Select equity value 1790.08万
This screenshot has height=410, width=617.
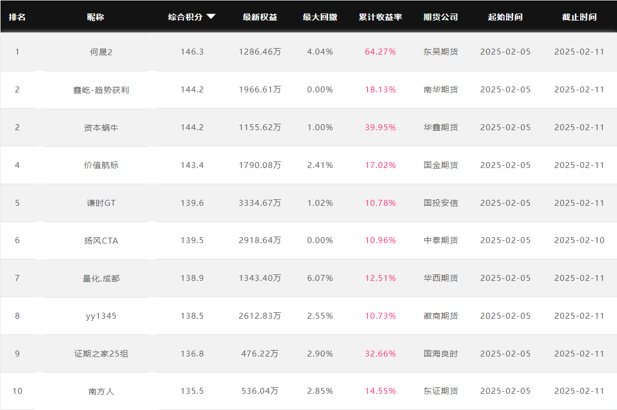click(x=260, y=165)
